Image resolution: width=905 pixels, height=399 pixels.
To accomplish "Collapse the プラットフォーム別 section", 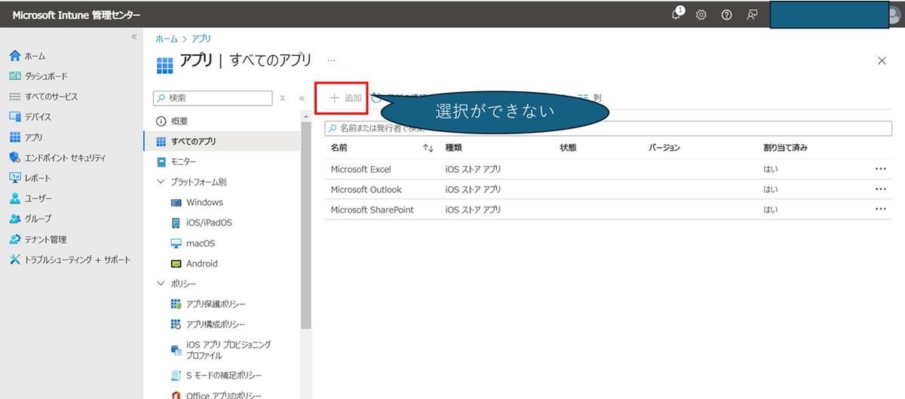I will pos(161,182).
